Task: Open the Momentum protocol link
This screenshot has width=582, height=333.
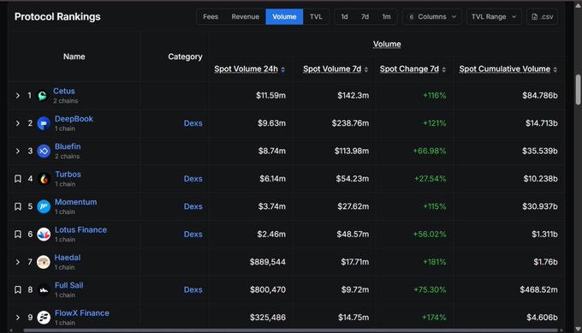Action: [x=75, y=202]
